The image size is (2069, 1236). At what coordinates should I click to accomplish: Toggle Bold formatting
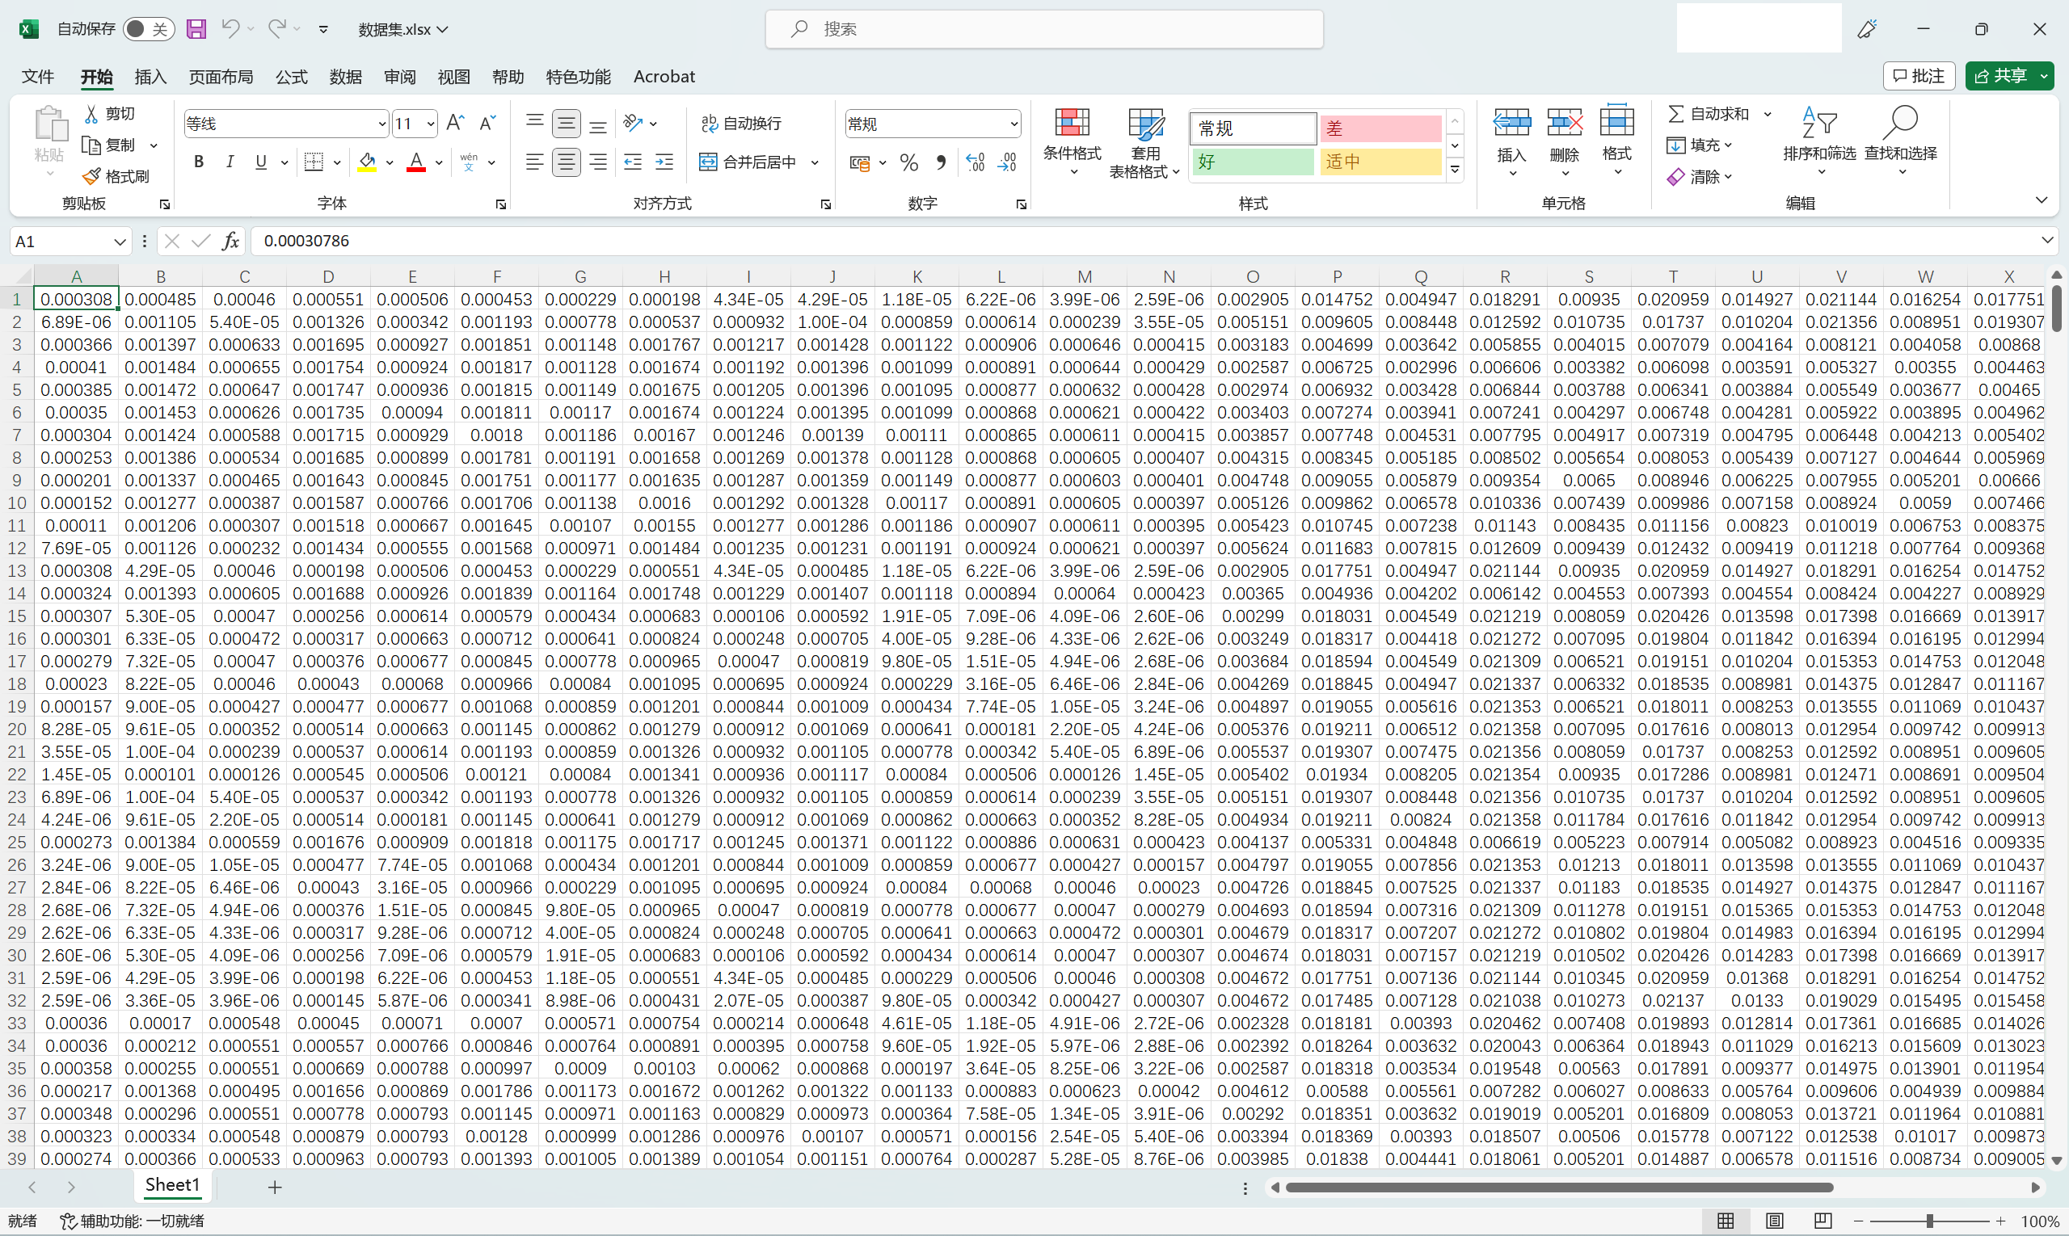[198, 162]
